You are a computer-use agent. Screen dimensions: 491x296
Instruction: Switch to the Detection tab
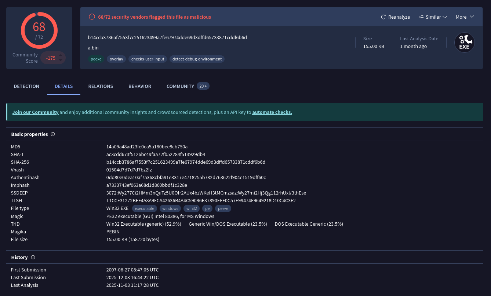pyautogui.click(x=26, y=86)
